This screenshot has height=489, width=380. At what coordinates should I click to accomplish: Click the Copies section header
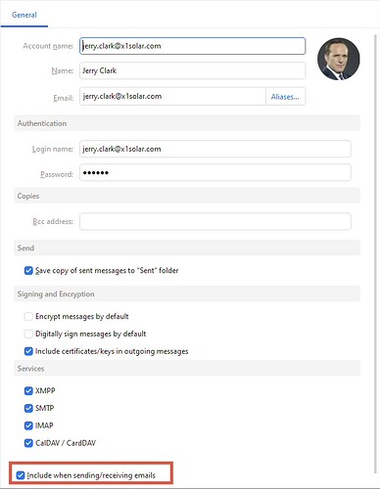(x=187, y=196)
